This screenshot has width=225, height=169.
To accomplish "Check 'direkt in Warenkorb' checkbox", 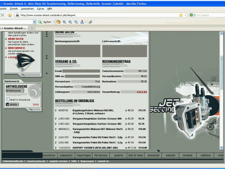I will (x=8, y=99).
